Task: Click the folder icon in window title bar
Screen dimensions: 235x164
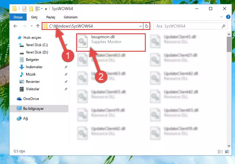Action: [x=15, y=9]
